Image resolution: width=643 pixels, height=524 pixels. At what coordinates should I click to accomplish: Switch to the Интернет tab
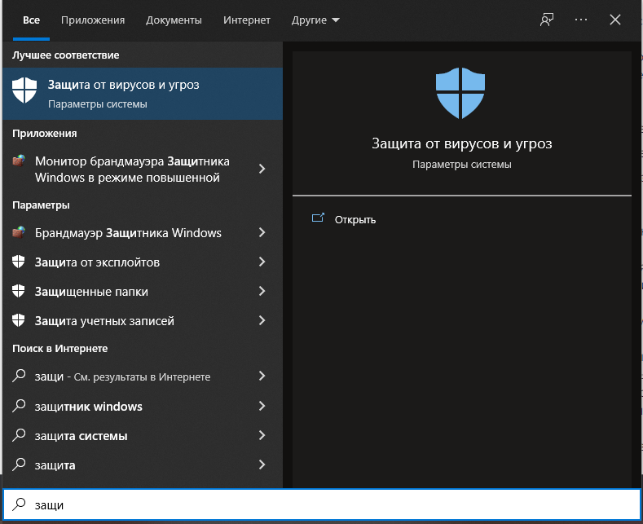246,20
